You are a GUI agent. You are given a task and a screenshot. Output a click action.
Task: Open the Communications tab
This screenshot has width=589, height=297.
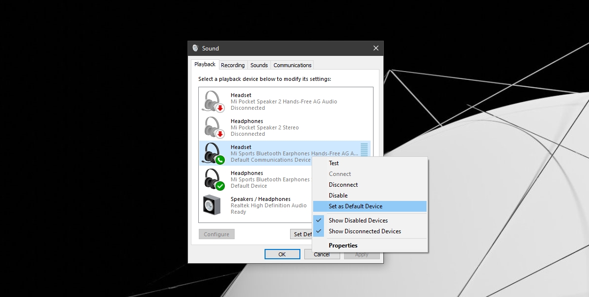coord(293,65)
